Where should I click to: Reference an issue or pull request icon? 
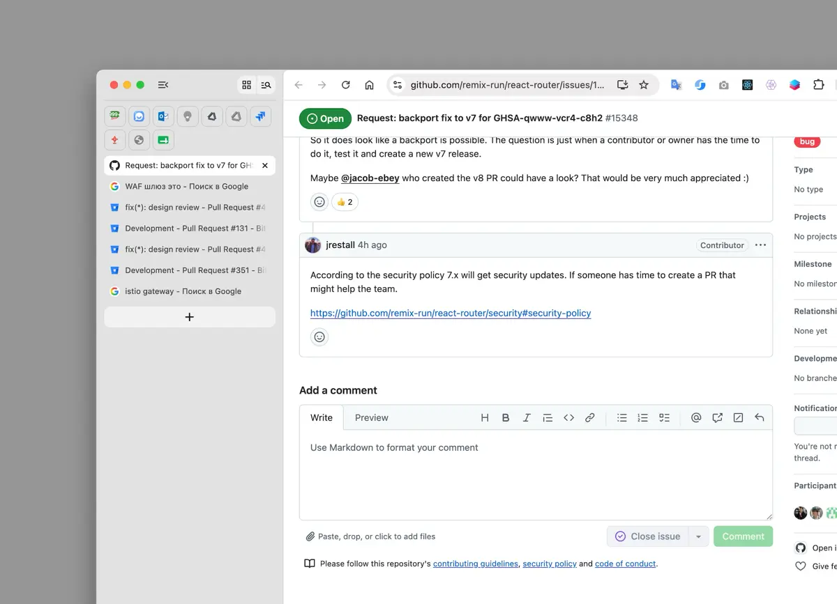[717, 418]
